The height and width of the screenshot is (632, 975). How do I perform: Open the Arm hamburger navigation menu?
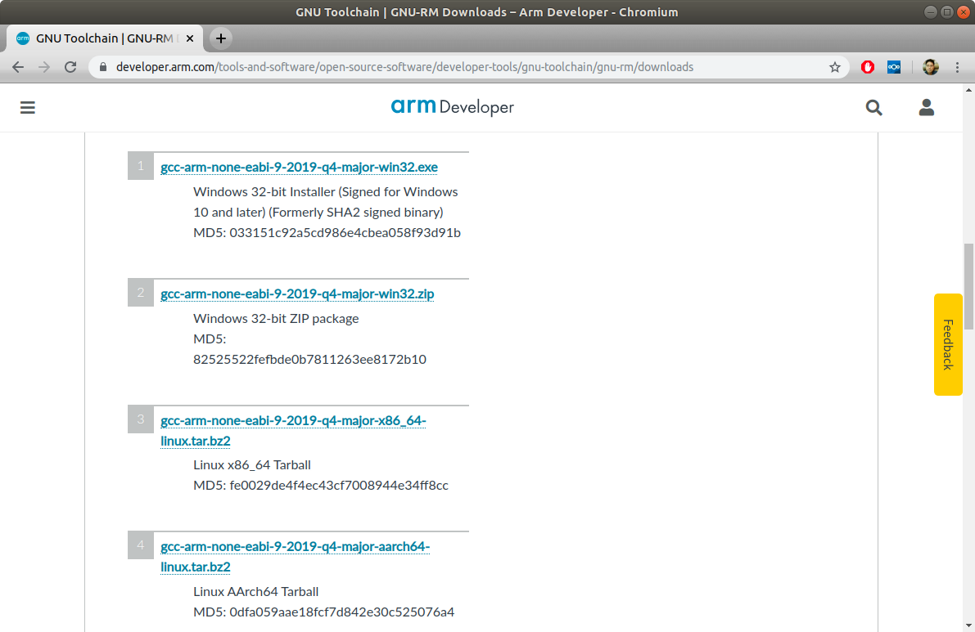(x=27, y=107)
